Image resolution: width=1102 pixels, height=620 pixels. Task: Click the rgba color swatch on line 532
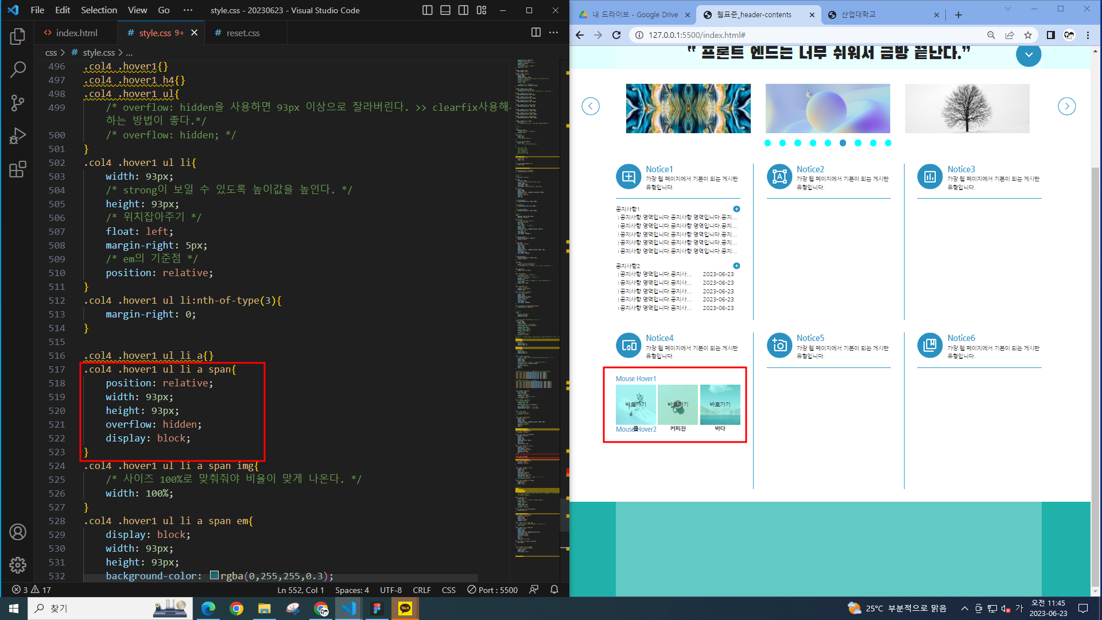pos(214,575)
